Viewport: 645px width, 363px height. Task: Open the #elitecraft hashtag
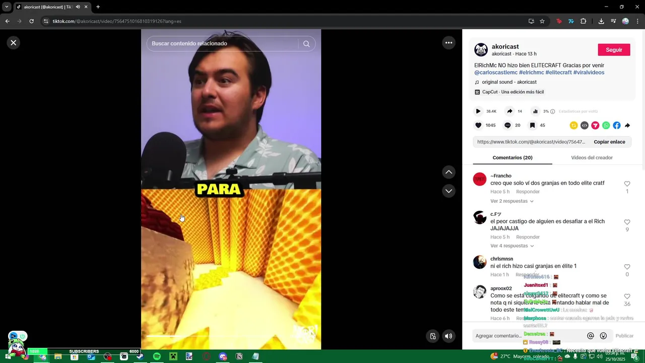click(558, 73)
